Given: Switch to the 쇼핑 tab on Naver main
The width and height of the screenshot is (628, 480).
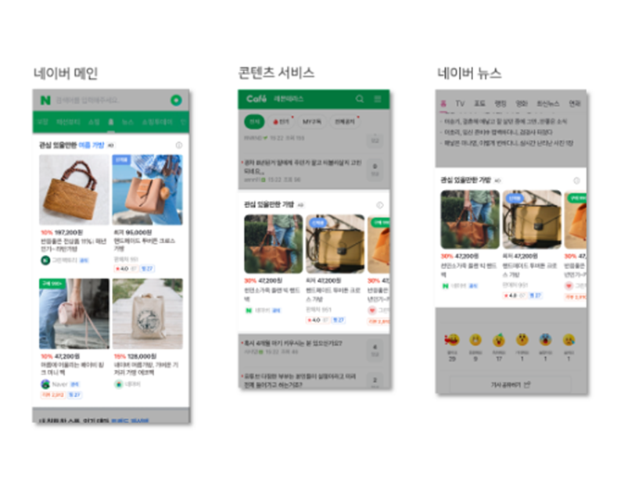Looking at the screenshot, I should click(94, 122).
